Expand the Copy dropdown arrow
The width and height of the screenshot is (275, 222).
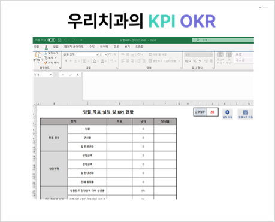[x=56, y=58]
